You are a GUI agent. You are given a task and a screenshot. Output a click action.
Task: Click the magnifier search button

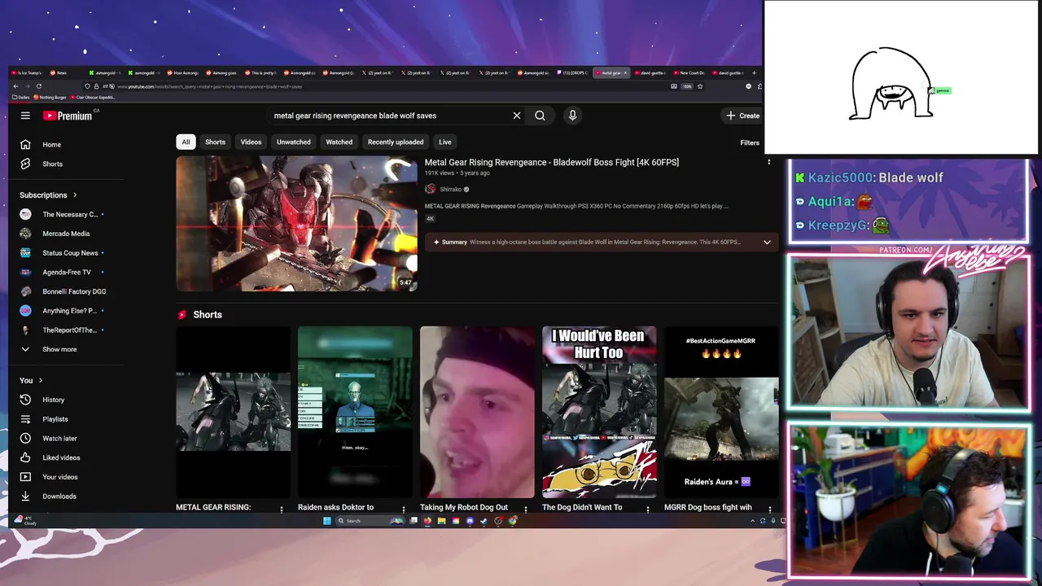(x=540, y=116)
